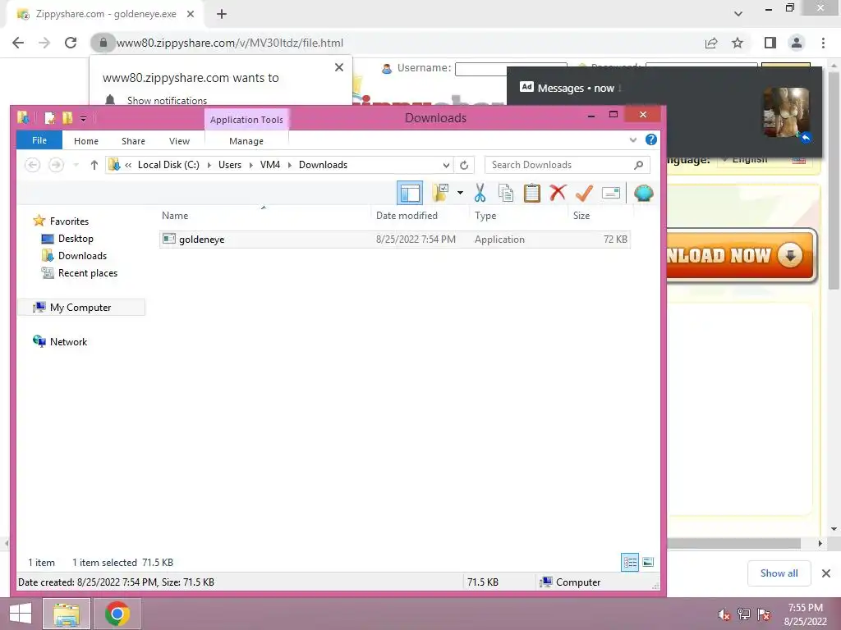Click the Application Tools contextual tab
This screenshot has height=630, width=841.
tap(246, 120)
